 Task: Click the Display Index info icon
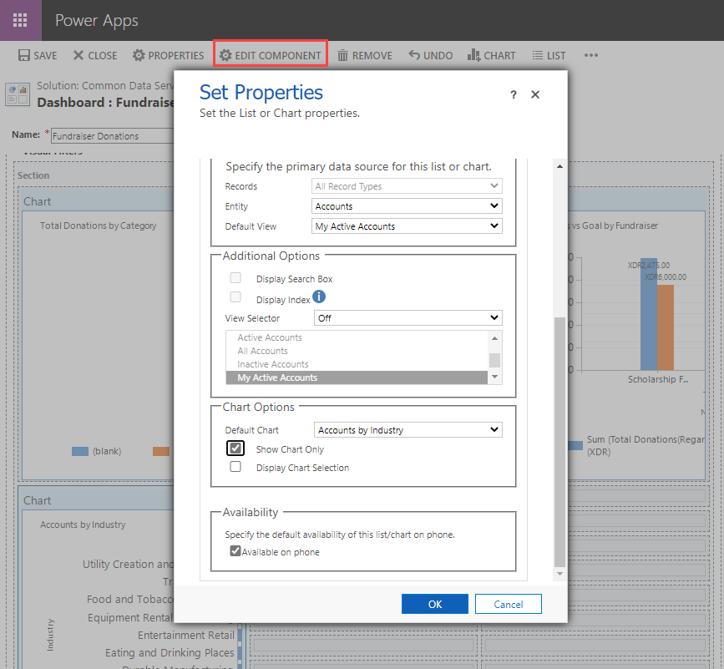tap(319, 296)
